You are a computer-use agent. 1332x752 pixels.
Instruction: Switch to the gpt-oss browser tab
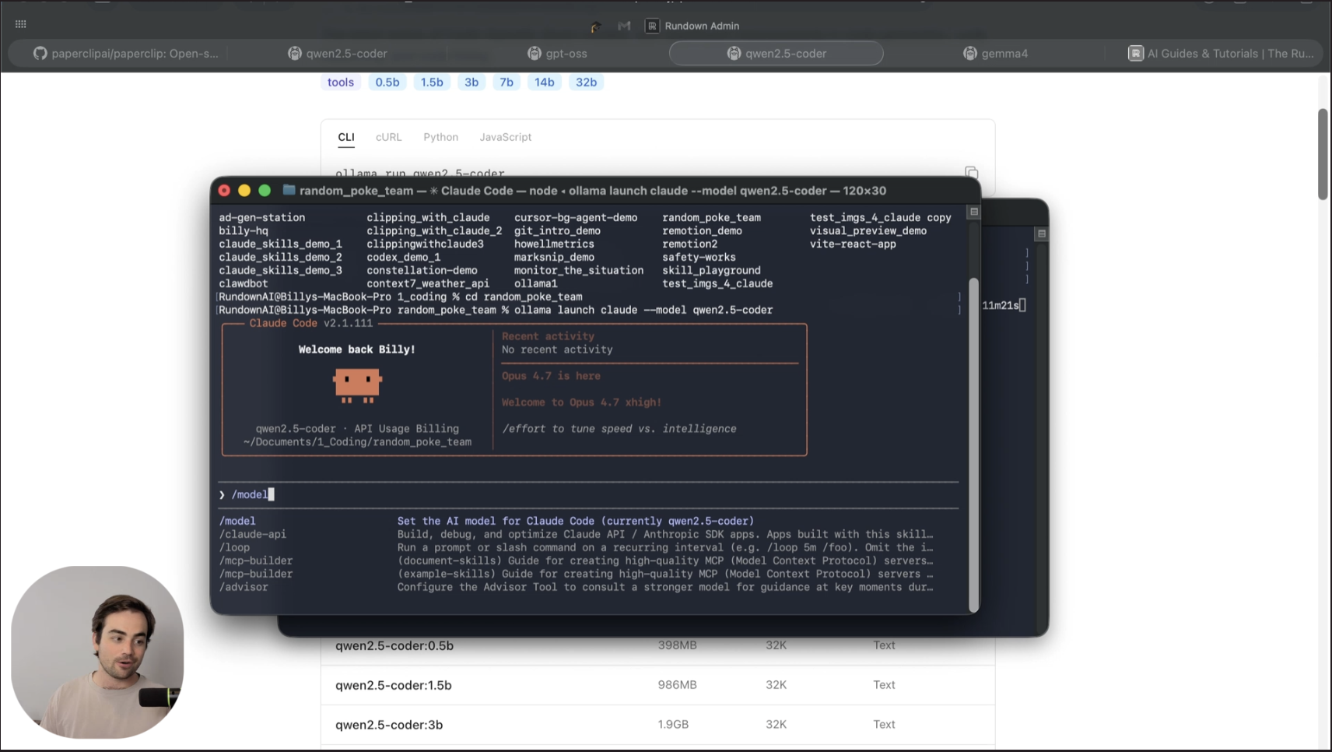(x=557, y=54)
